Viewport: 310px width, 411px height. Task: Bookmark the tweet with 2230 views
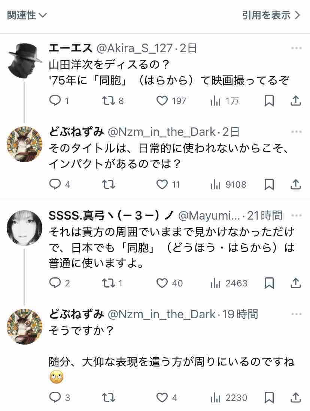269,397
